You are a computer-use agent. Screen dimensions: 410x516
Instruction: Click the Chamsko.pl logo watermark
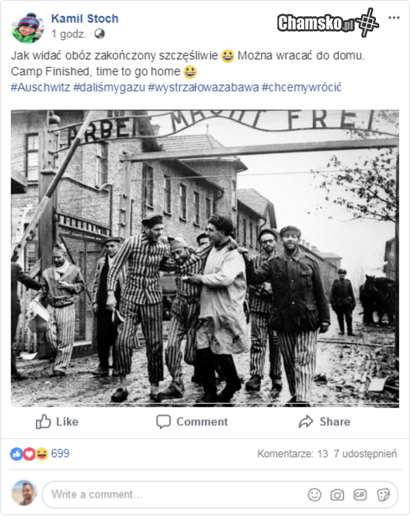click(328, 23)
